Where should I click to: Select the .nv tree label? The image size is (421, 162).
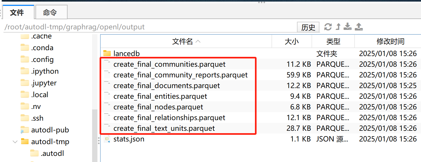(36, 106)
